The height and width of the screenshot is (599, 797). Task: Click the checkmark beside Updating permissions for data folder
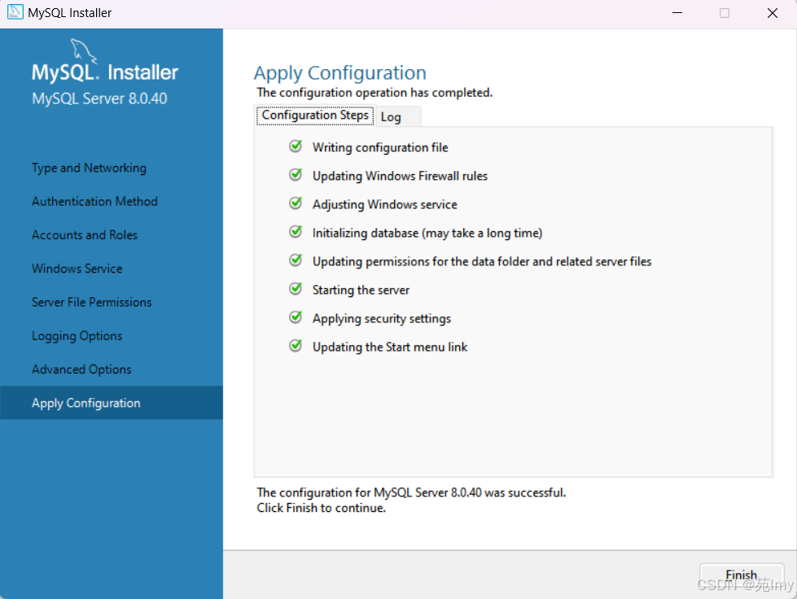coord(296,260)
